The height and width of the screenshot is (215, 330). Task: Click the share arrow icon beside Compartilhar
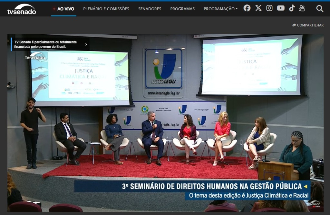[x=294, y=25]
